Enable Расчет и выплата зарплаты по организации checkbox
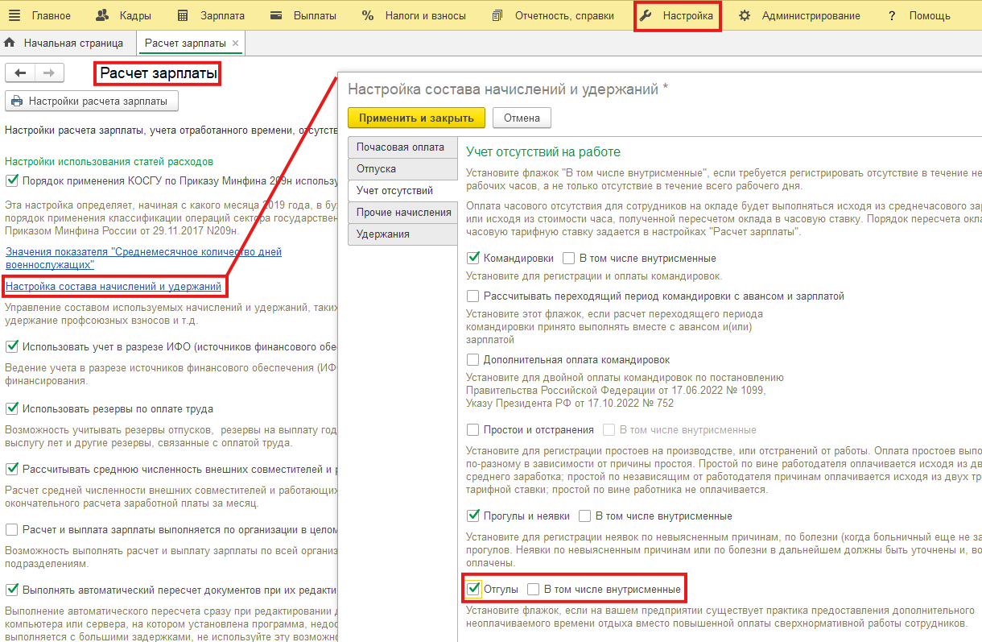The image size is (982, 642). 12,529
